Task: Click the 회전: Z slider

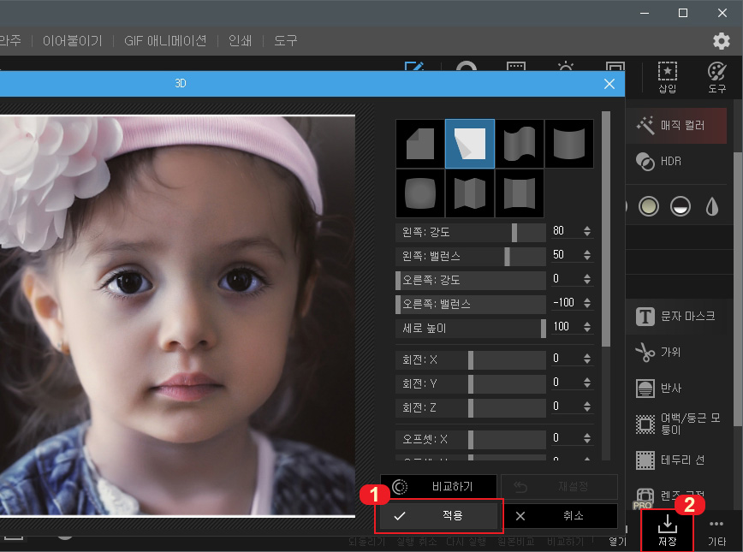Action: click(x=471, y=407)
